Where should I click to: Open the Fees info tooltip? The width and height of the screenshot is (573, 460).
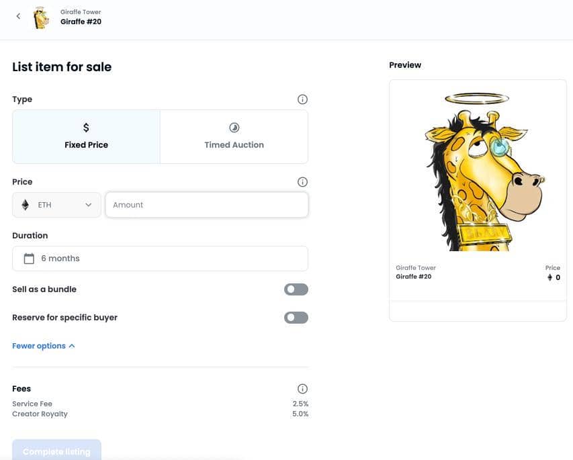[302, 388]
